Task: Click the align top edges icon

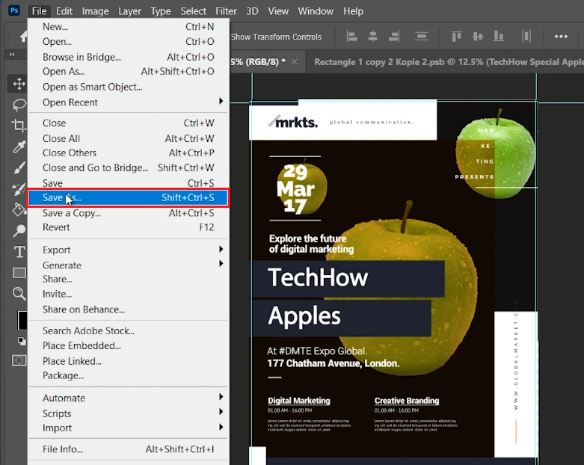Action: click(x=457, y=37)
